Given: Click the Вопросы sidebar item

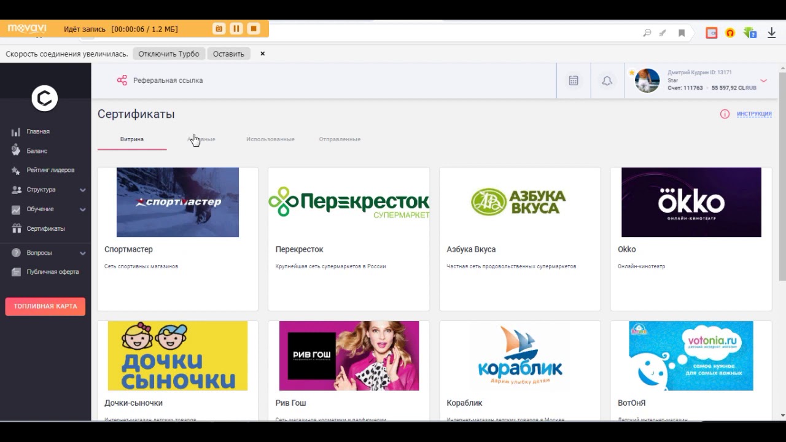Looking at the screenshot, I should [x=39, y=253].
